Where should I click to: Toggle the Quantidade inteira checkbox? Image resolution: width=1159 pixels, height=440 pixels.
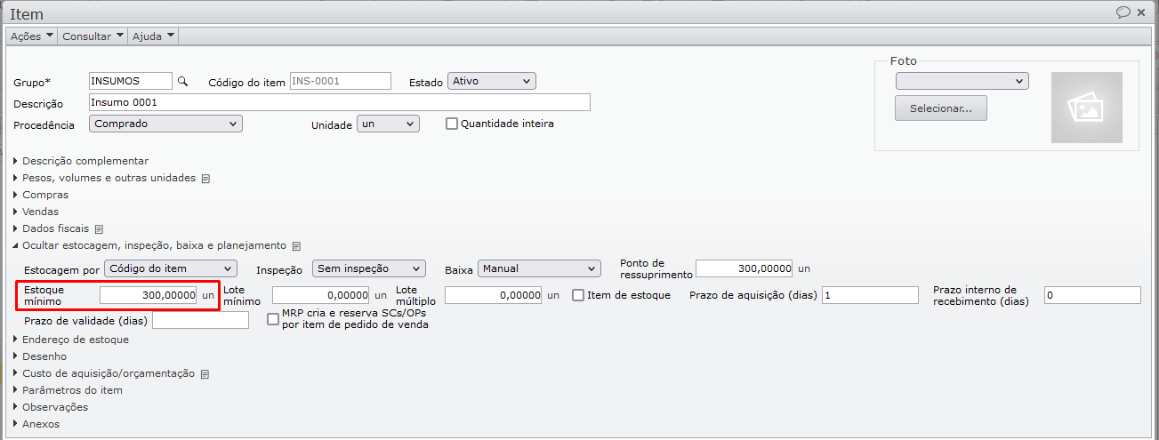452,124
